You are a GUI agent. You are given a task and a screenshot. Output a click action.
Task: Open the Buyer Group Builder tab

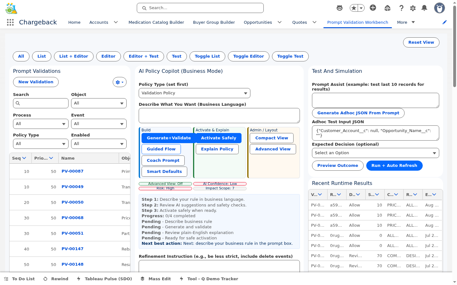point(214,22)
